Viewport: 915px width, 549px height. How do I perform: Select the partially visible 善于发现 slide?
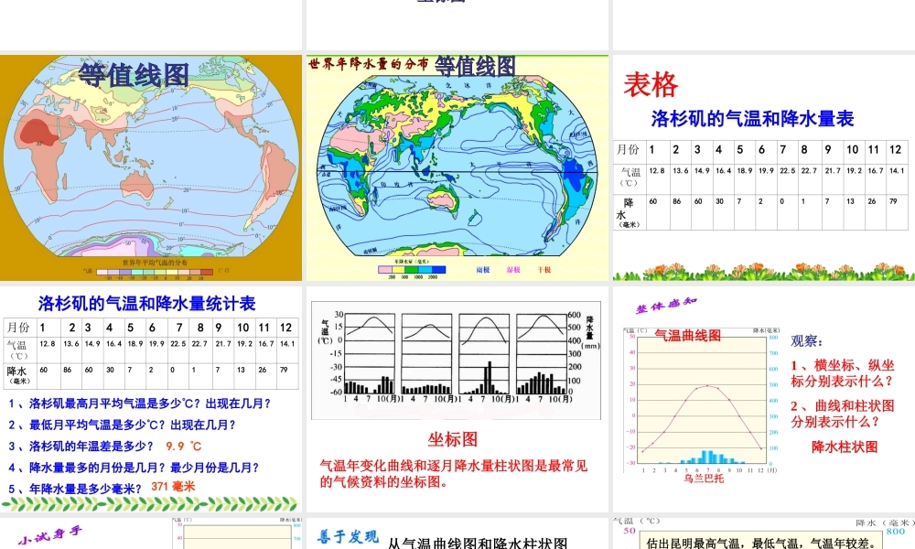(x=457, y=533)
